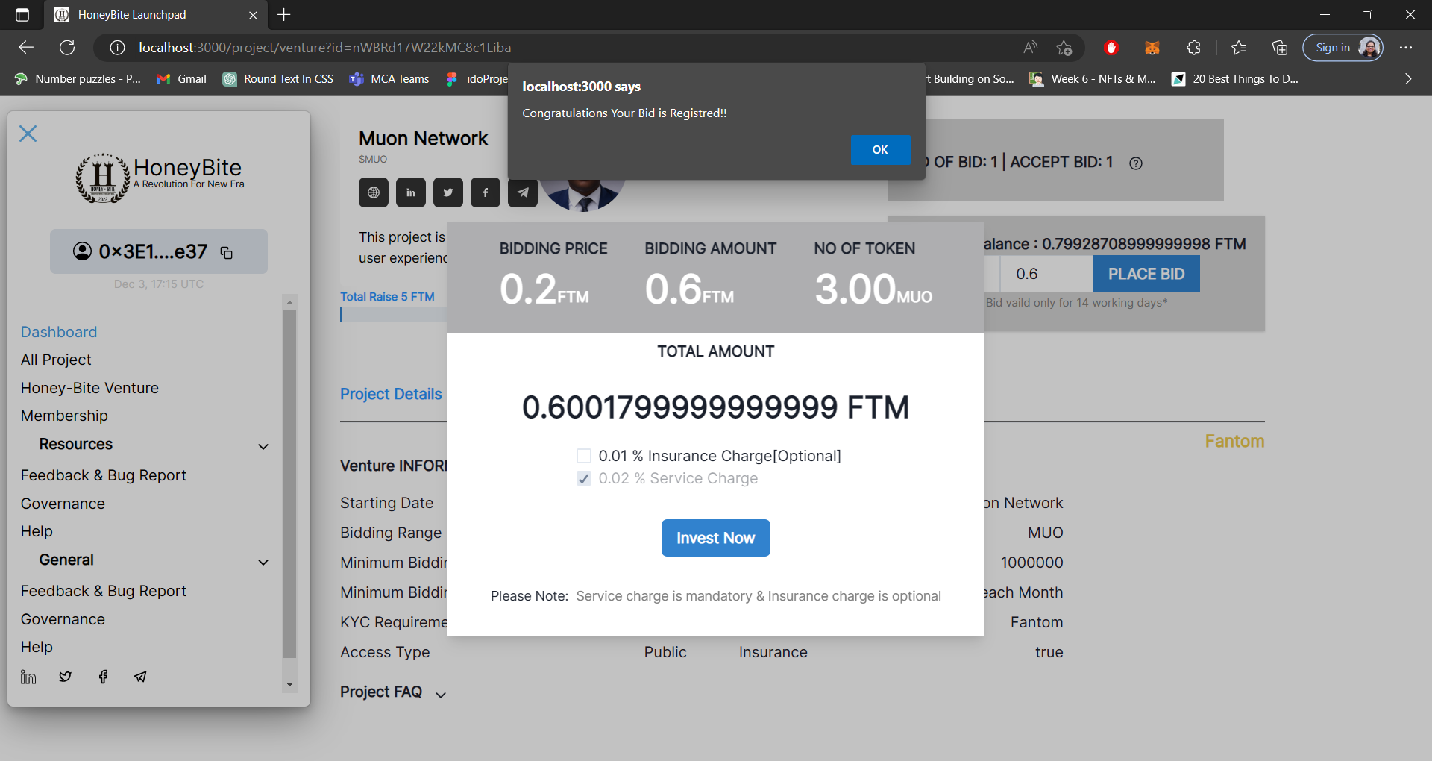Open Help under Resources
Viewport: 1432px width, 761px height.
[37, 531]
